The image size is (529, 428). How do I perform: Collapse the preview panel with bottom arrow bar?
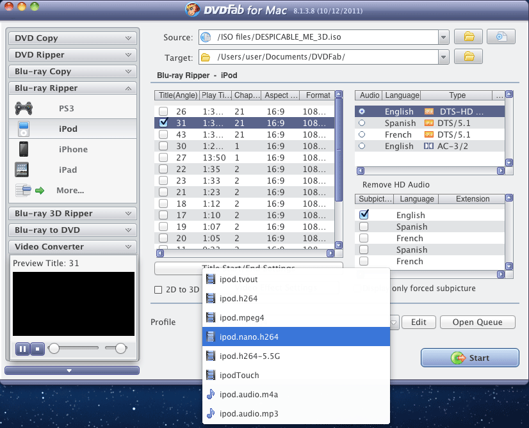[x=72, y=370]
